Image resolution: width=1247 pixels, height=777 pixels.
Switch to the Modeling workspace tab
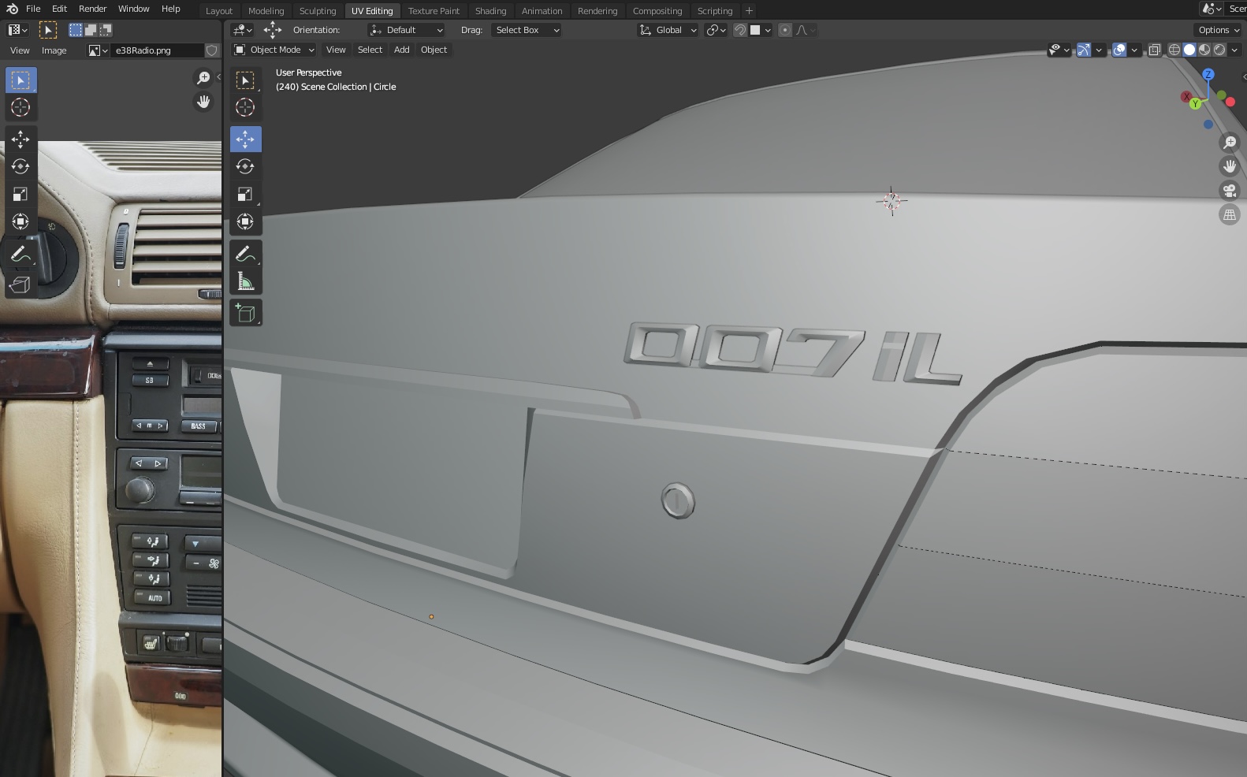click(x=266, y=11)
